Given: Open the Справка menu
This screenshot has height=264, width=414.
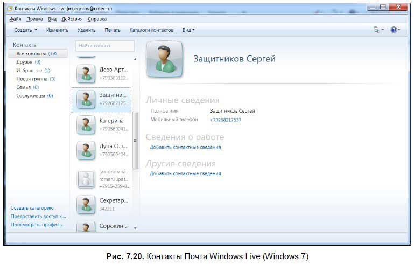Looking at the screenshot, I should coord(97,19).
